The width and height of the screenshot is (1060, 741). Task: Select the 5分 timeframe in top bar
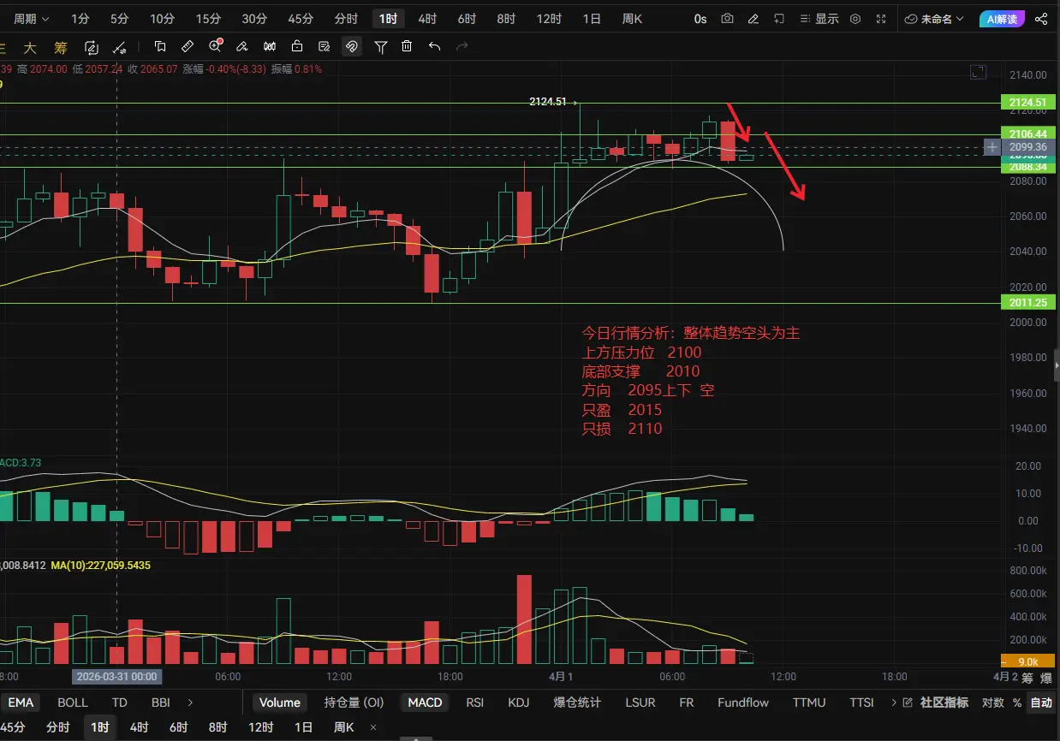click(121, 19)
